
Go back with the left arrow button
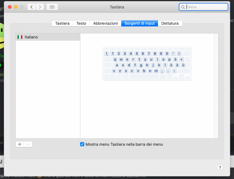pyautogui.click(x=32, y=7)
